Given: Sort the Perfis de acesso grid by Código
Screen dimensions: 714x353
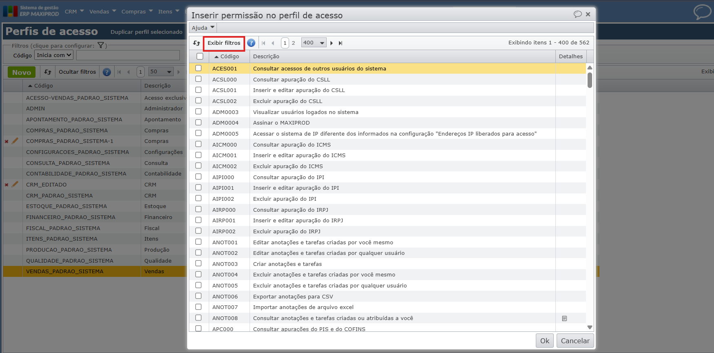Looking at the screenshot, I should 82,86.
